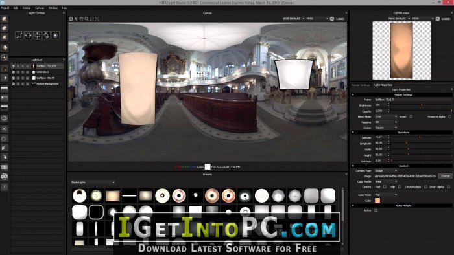Check the Unpremultiply checkbox
Screen dimensions: 454x255
(x=425, y=187)
